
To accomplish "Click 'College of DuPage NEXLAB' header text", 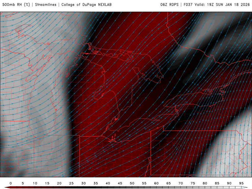I will coord(86,5).
